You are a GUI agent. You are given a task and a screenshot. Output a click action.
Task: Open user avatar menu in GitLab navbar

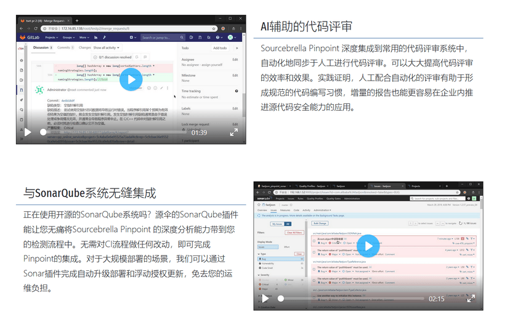coord(232,38)
